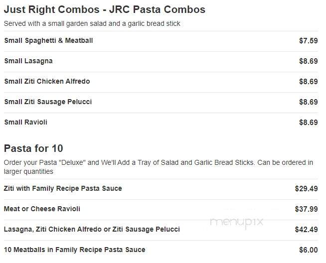Click the $42.49 price
This screenshot has height=263, width=326.
pyautogui.click(x=306, y=230)
